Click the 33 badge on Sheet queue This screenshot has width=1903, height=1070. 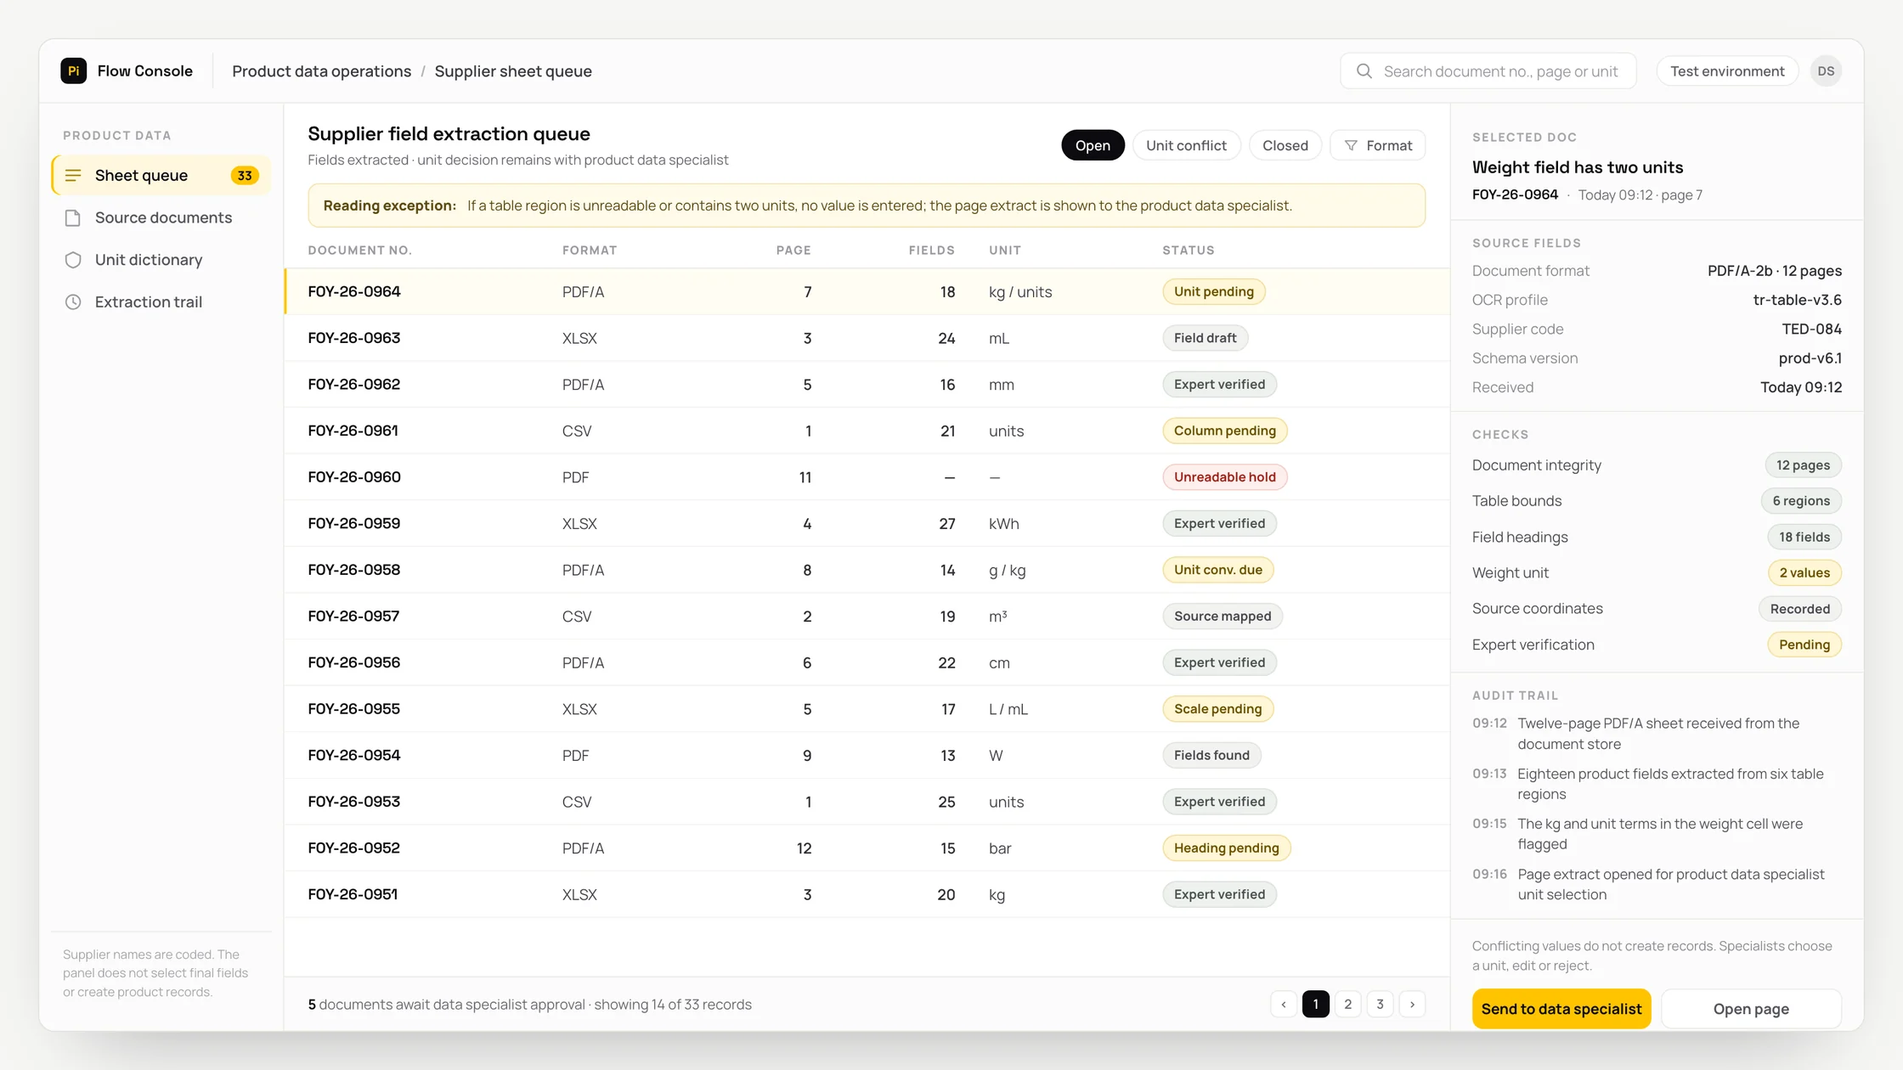pyautogui.click(x=245, y=175)
